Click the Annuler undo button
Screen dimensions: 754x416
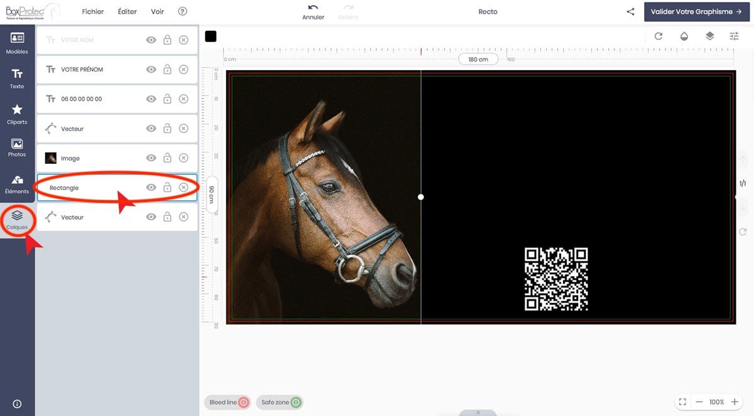(313, 12)
